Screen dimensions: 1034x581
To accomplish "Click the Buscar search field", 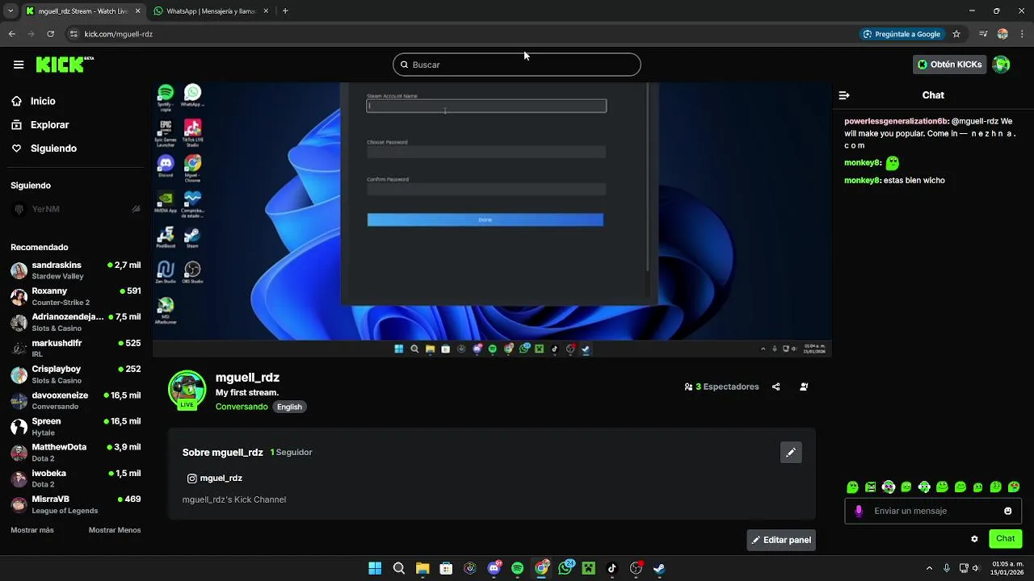I will (517, 65).
